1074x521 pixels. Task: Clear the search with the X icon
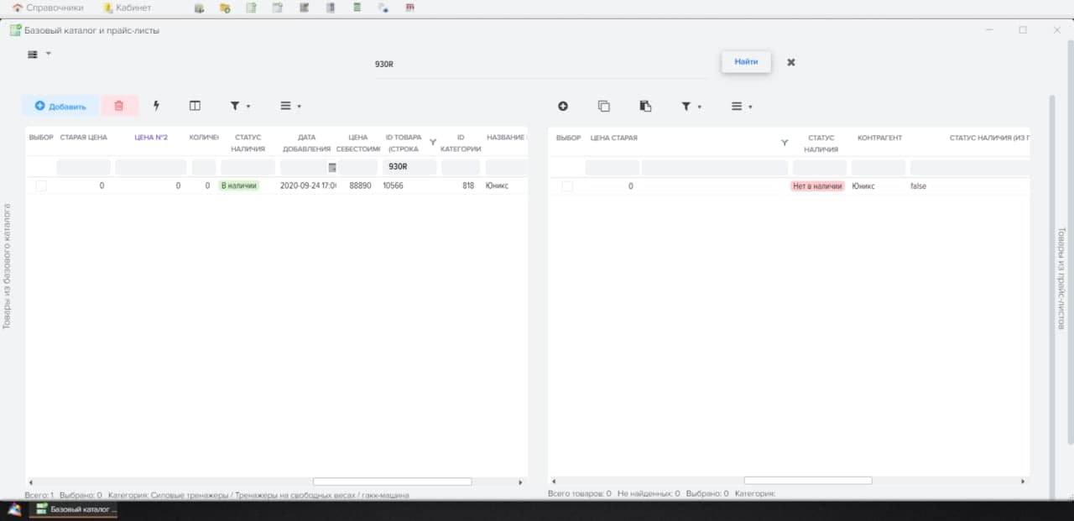791,62
